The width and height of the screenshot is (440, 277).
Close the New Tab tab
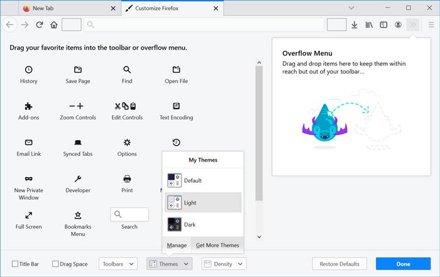pyautogui.click(x=113, y=8)
